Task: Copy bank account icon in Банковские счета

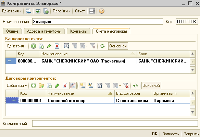Action: [41, 46]
